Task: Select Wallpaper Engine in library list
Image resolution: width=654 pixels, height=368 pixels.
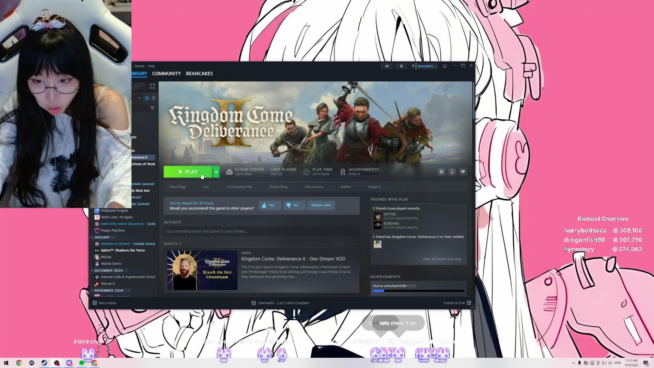Action: click(114, 211)
